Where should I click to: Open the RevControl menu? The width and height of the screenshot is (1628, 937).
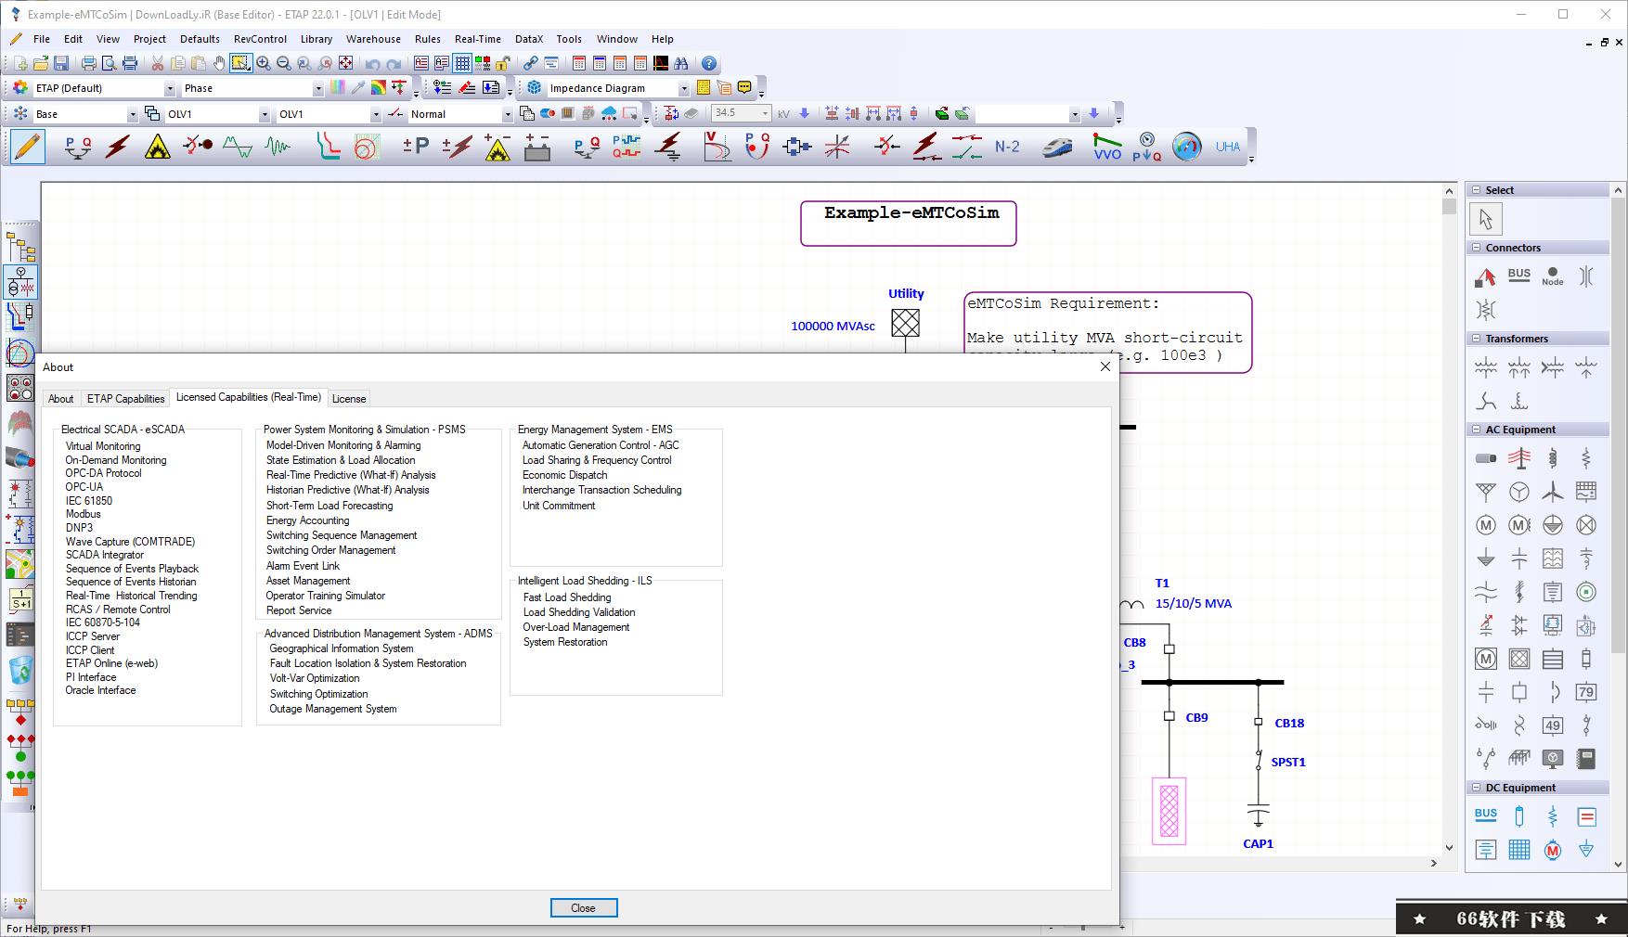(x=260, y=39)
